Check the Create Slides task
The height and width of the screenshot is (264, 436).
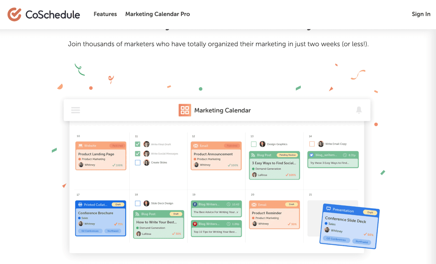[x=138, y=163]
